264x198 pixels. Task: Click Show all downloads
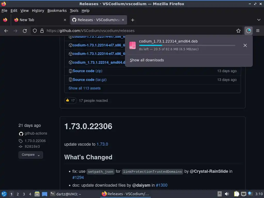click(x=147, y=60)
